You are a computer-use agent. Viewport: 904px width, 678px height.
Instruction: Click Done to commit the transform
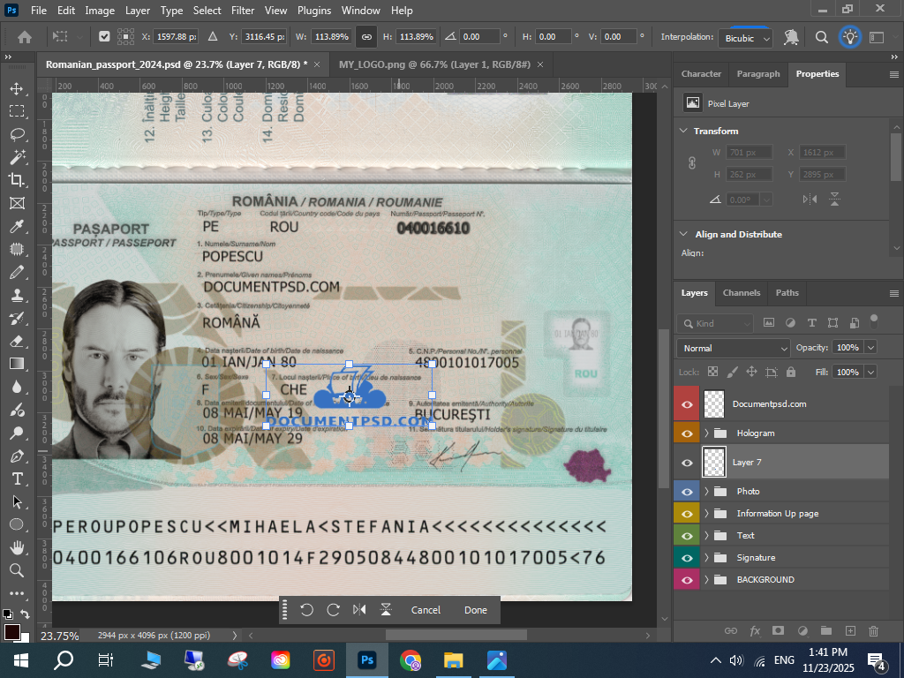pos(475,610)
